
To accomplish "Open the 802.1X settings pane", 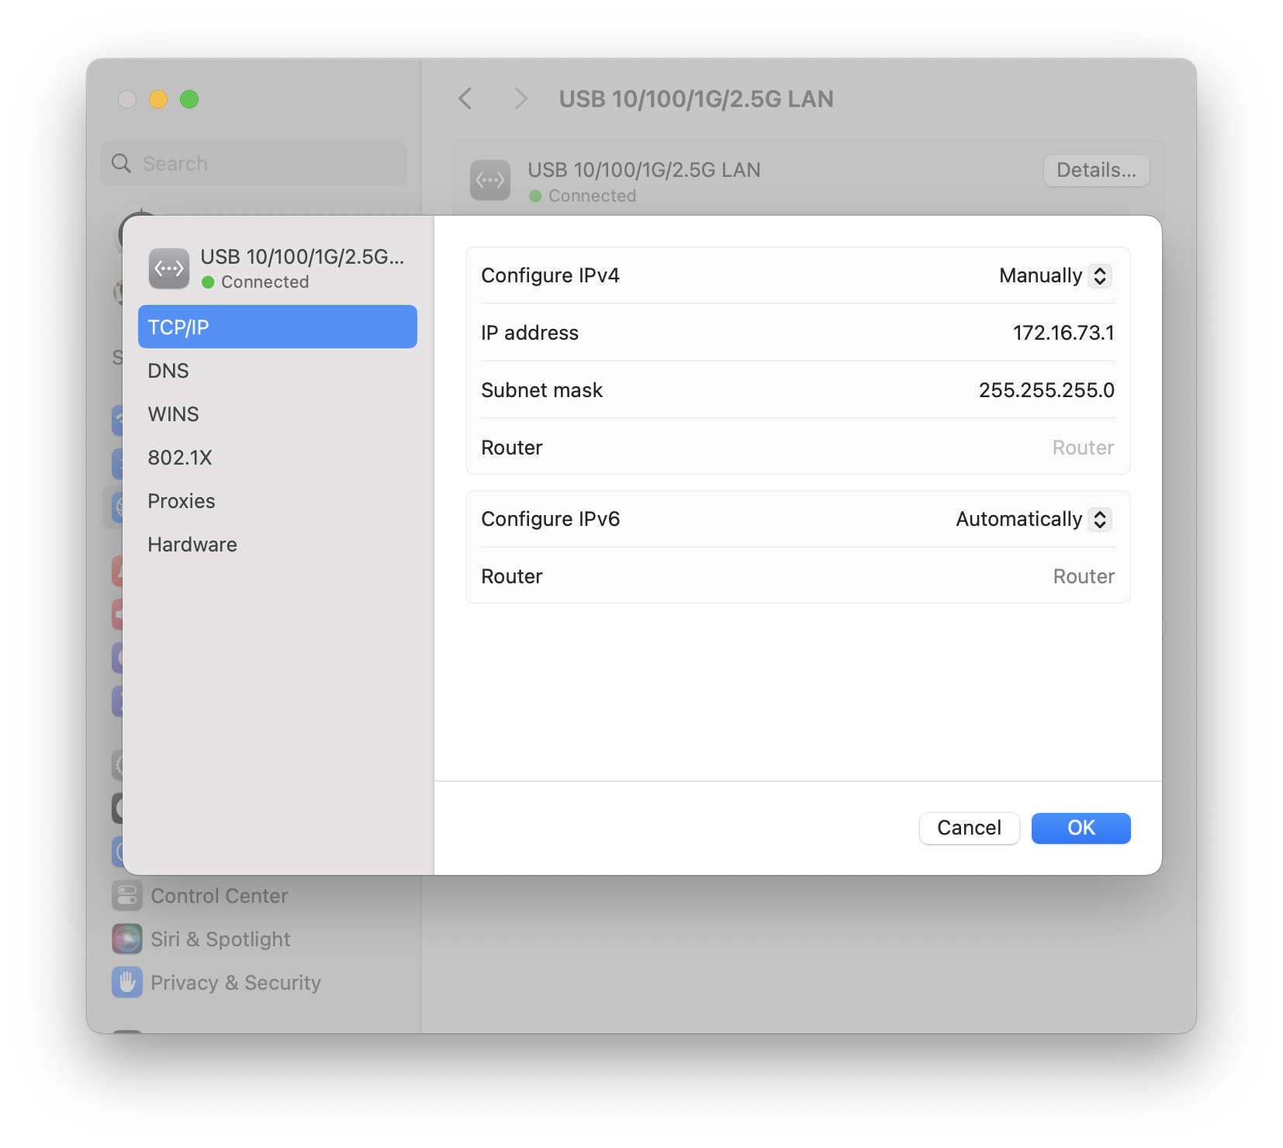I will pyautogui.click(x=179, y=457).
